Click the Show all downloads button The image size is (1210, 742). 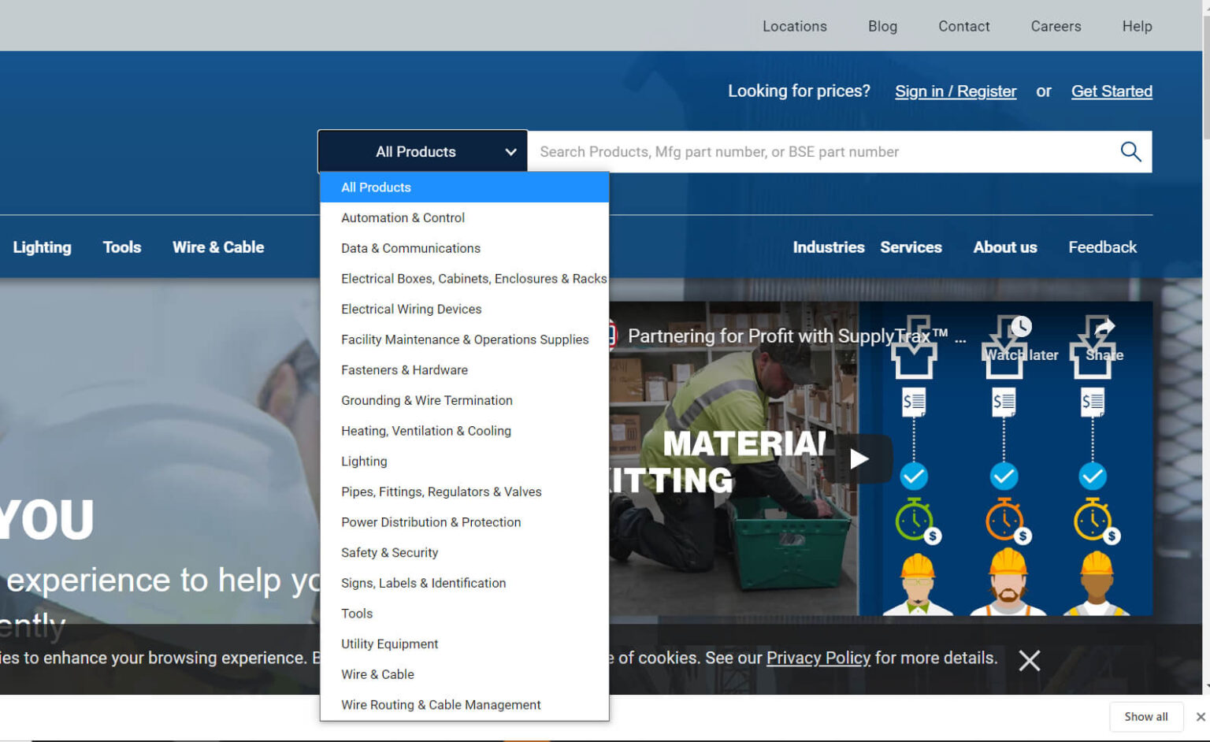click(1145, 717)
